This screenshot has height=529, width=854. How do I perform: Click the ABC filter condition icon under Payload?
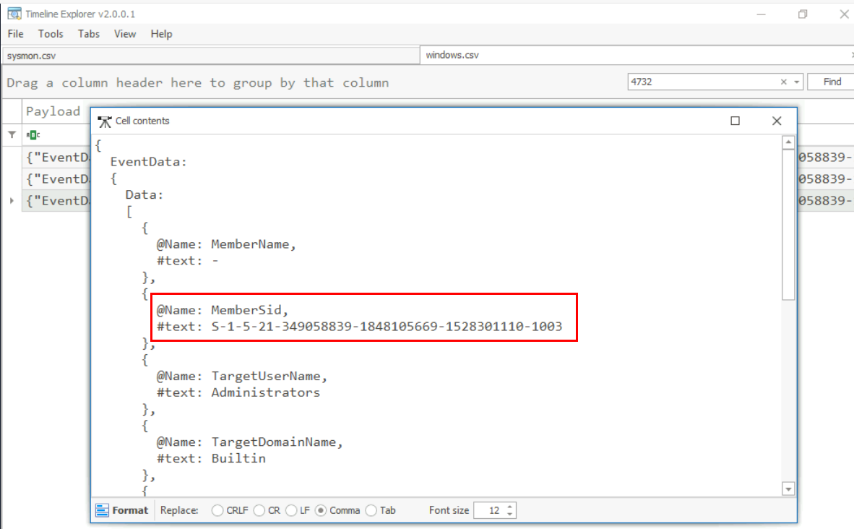33,134
